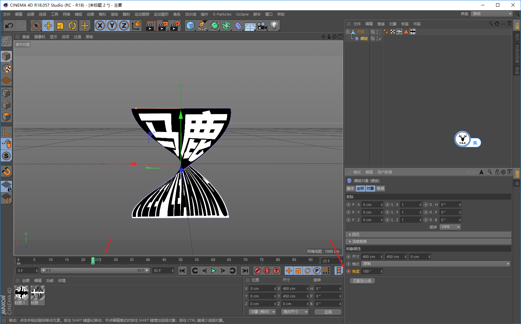Toggle the P . X keyframe radio button
521x324 pixels.
tap(348, 205)
